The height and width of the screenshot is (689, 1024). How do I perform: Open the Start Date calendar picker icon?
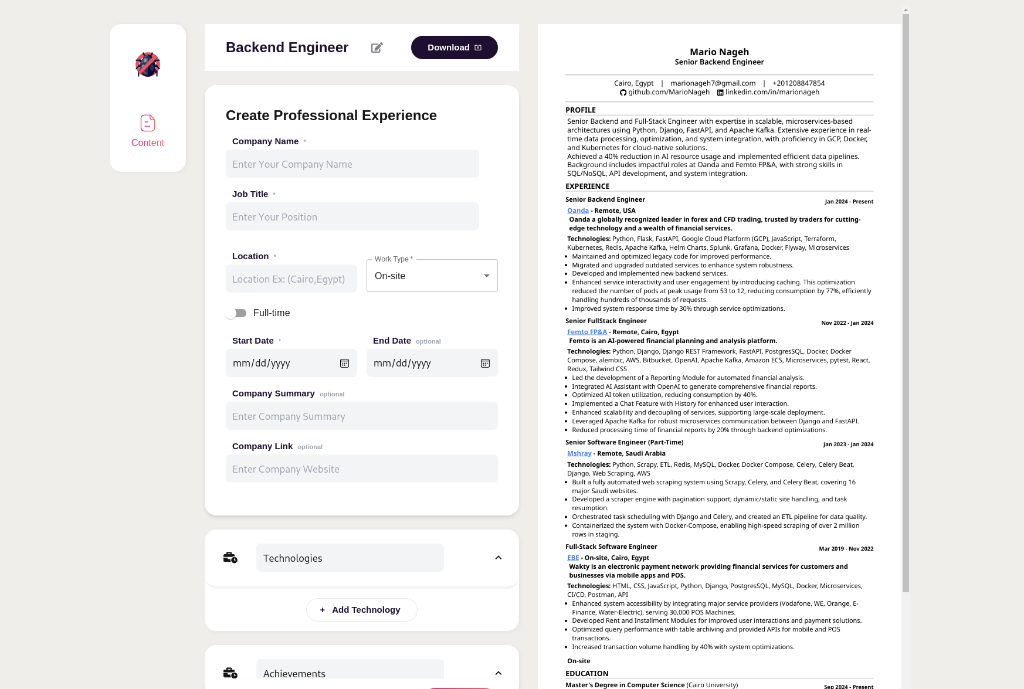click(345, 364)
